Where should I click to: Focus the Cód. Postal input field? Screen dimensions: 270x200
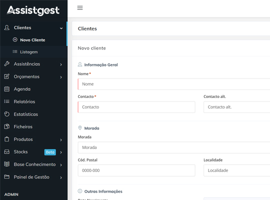click(x=136, y=170)
